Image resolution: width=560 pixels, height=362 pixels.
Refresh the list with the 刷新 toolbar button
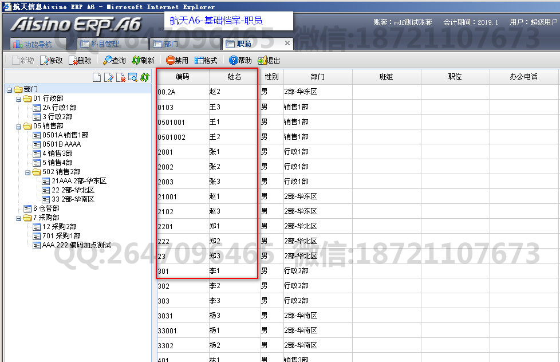(143, 60)
